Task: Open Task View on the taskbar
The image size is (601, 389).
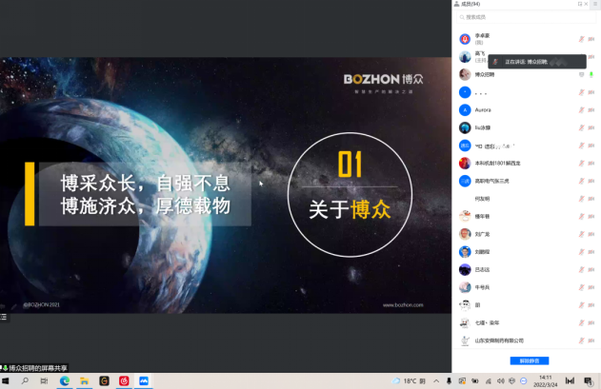Action: click(45, 381)
